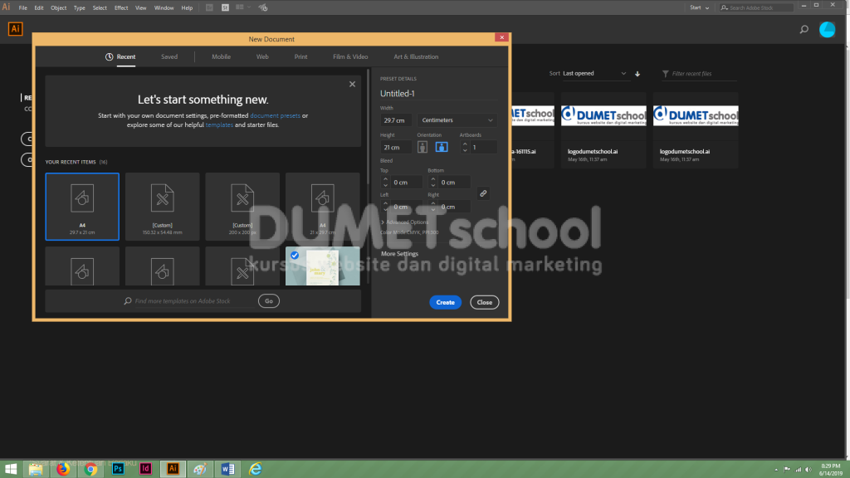Open Paint app from the taskbar

(200, 469)
